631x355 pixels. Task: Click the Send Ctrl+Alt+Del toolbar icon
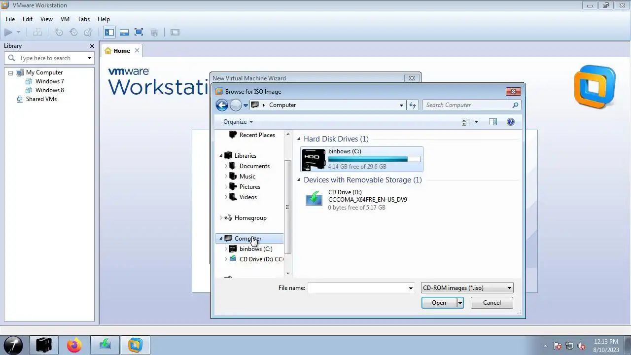(37, 33)
